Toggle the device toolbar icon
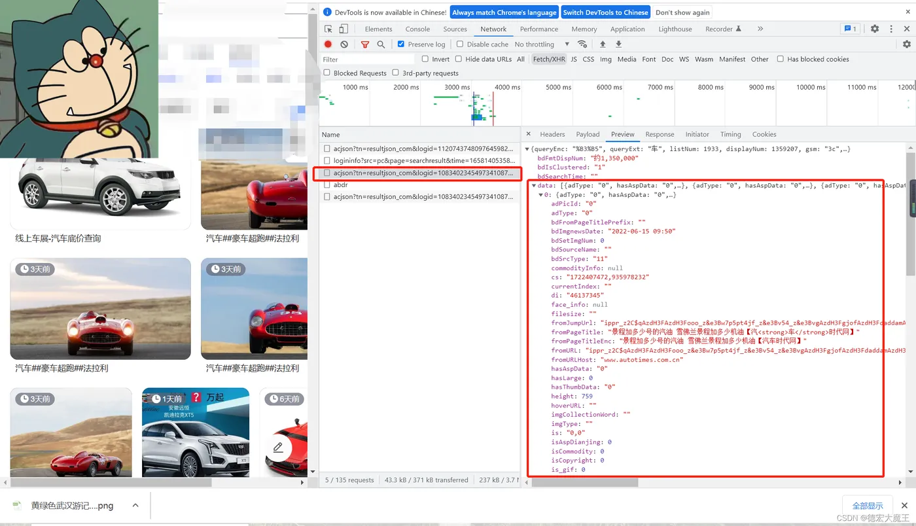Image resolution: width=916 pixels, height=526 pixels. coord(343,29)
